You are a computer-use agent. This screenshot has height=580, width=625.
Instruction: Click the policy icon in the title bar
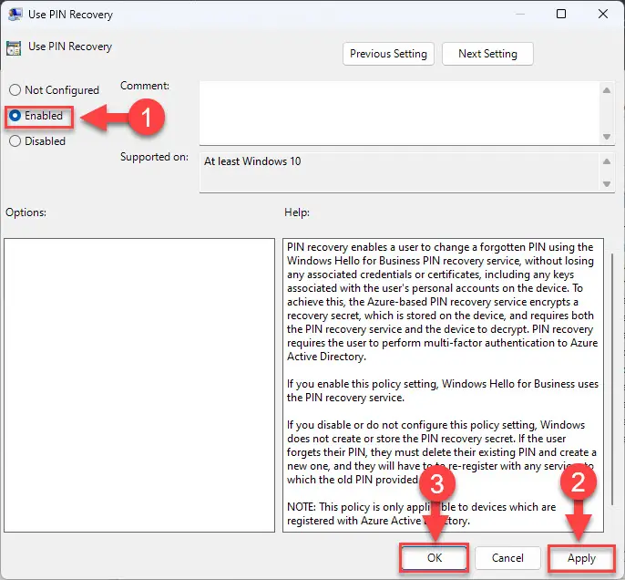click(x=15, y=15)
